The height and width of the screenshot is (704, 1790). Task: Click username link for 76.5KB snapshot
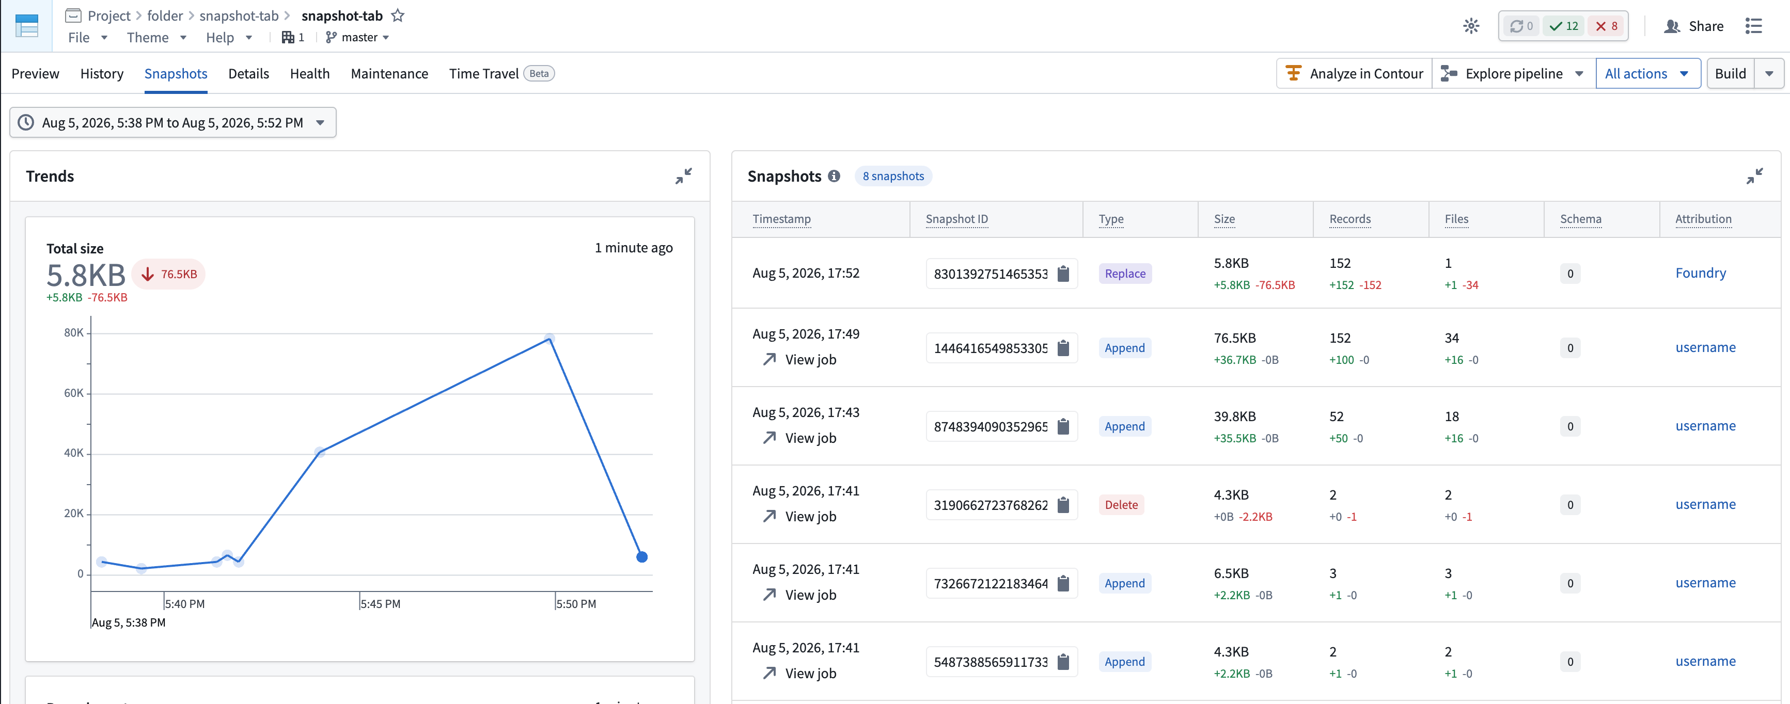click(x=1705, y=347)
